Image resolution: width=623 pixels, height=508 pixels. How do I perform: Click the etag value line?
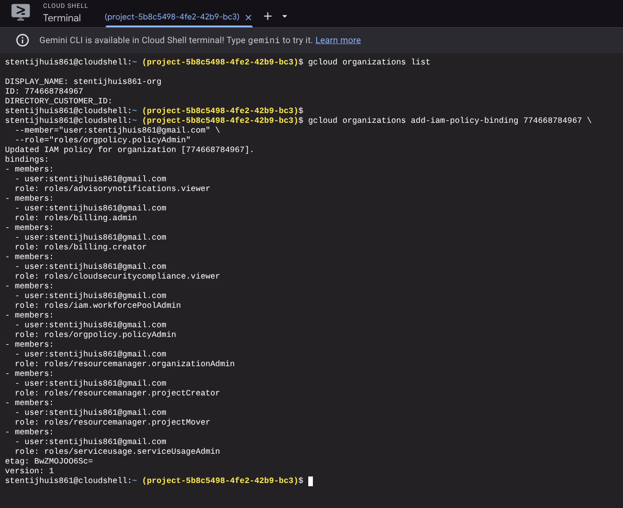tap(49, 461)
